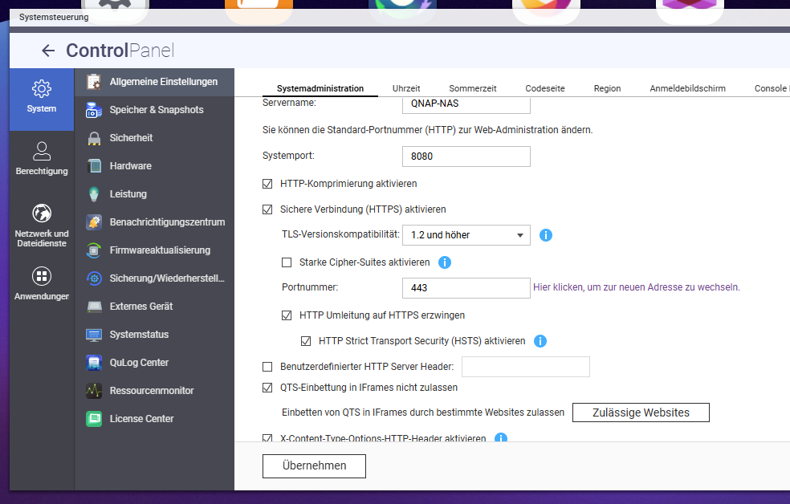The image size is (790, 504).
Task: Click the HTTPS Portnummer input field
Action: 466,288
